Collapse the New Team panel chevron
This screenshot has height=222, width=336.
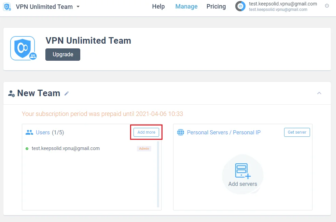coord(319,93)
